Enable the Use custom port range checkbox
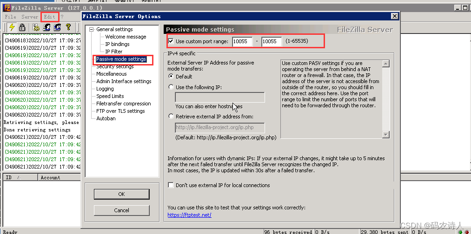 coord(171,41)
